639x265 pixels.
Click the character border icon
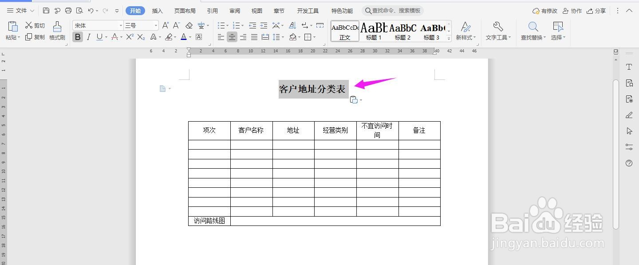[x=199, y=37]
